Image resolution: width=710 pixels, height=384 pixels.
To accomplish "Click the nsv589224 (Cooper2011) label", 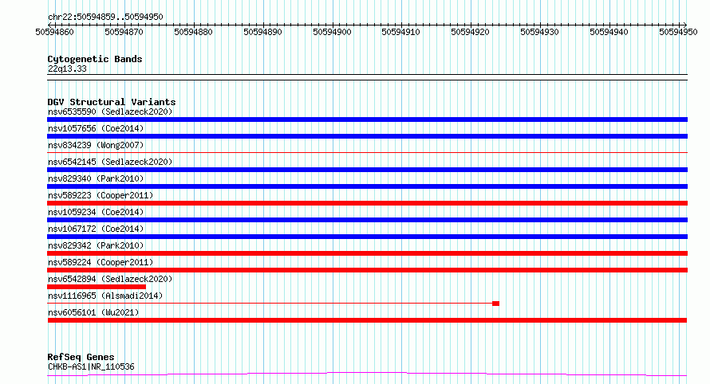I will click(101, 262).
